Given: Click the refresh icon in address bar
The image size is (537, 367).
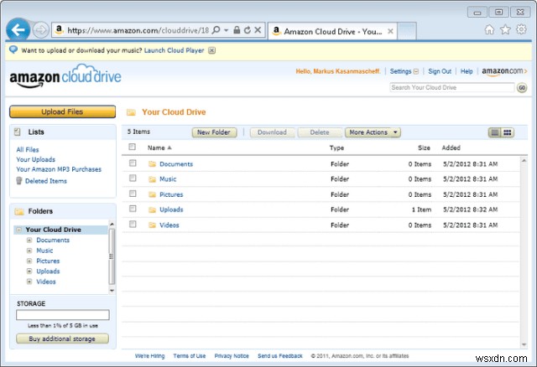Looking at the screenshot, I should pyautogui.click(x=246, y=30).
